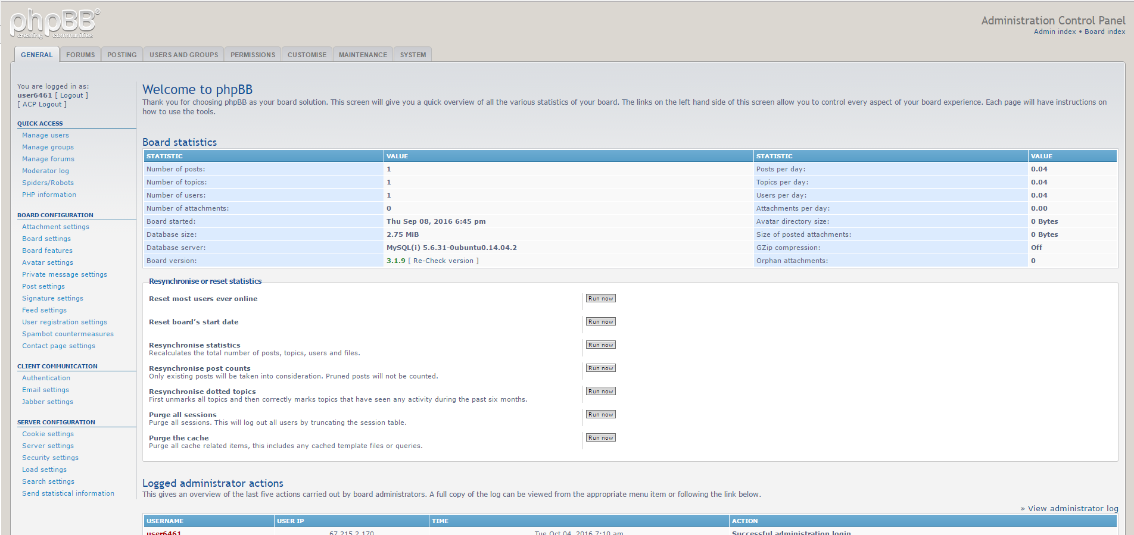
Task: Open Manage users in Quick Access
Action: point(45,135)
